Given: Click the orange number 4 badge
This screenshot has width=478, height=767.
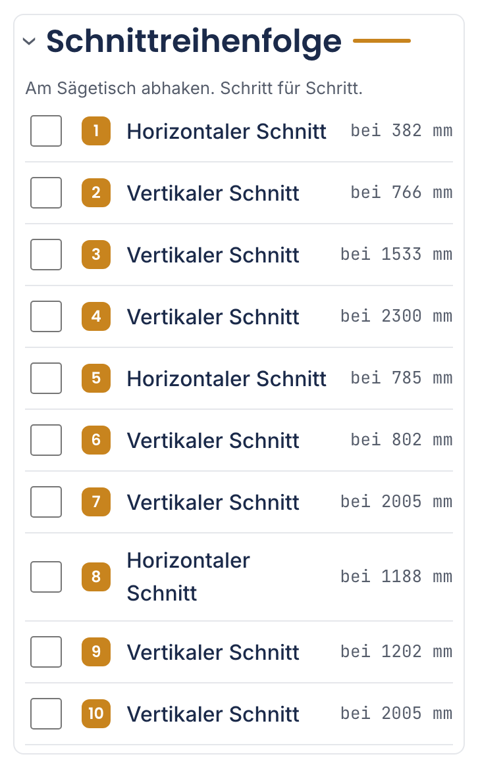Looking at the screenshot, I should (x=96, y=316).
